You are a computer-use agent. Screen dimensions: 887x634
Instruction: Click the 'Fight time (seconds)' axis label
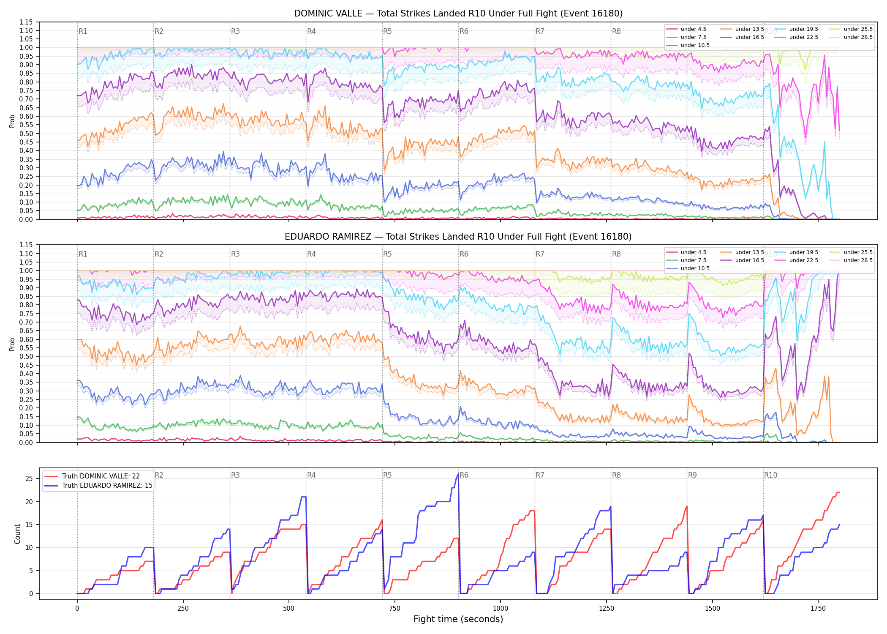click(458, 619)
